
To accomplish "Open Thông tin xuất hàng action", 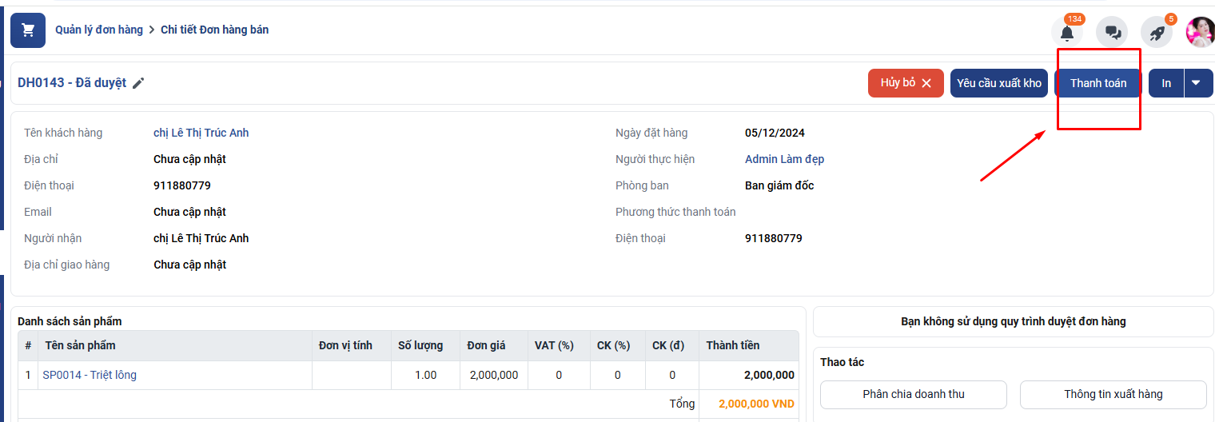I will (x=1113, y=394).
